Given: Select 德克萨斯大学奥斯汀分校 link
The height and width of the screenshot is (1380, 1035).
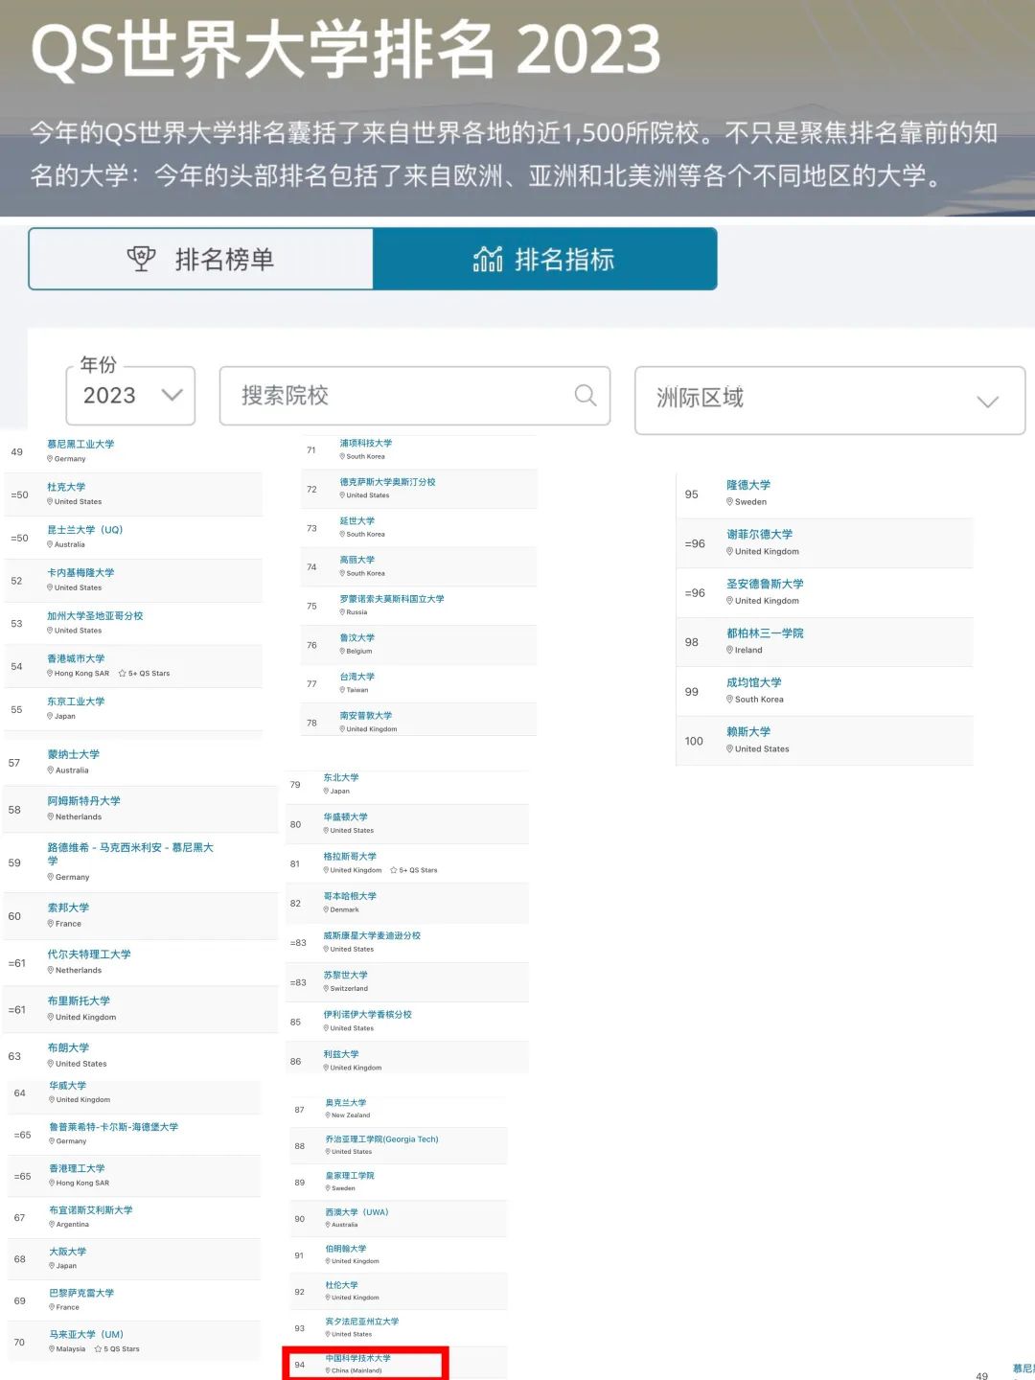Looking at the screenshot, I should coord(387,483).
